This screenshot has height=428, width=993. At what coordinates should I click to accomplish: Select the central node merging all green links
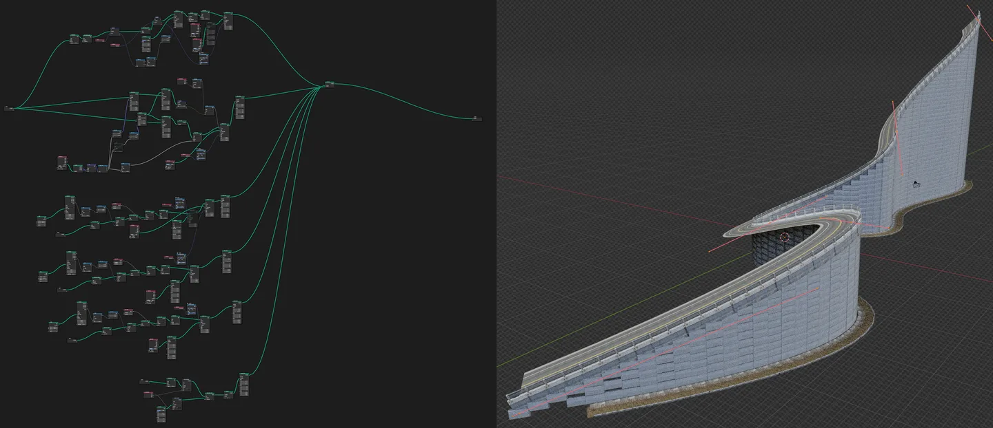point(330,84)
